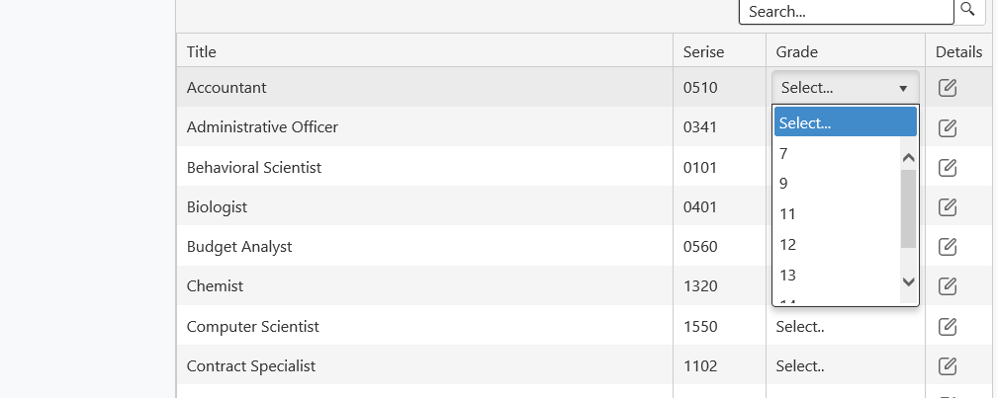Open details for Contract Specialist row
Screen dimensions: 997x398
click(x=947, y=366)
